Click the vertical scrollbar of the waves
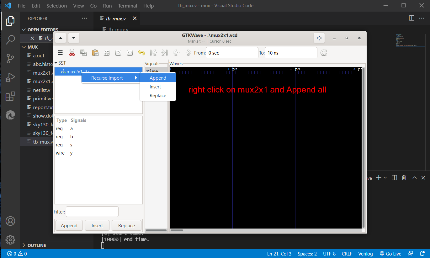 tap(364, 147)
